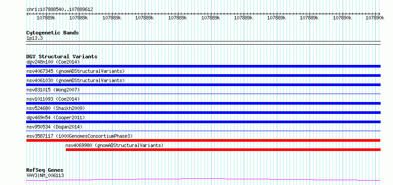Image resolution: width=393 pixels, height=185 pixels.
Task: Select the blue bar under nsv4061030
Action: pos(203,85)
